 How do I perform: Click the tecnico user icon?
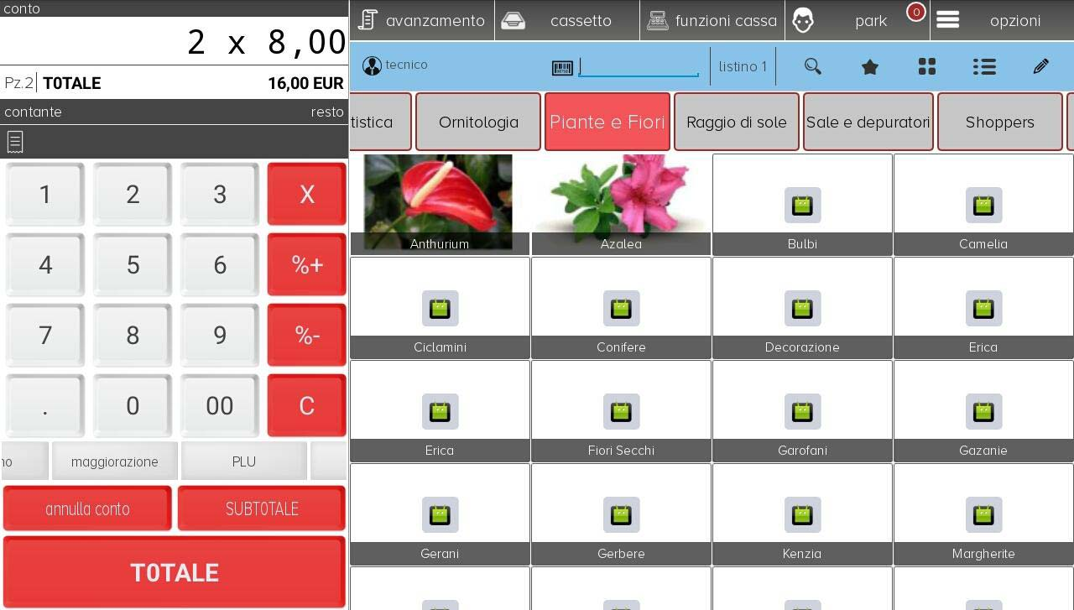tap(372, 65)
